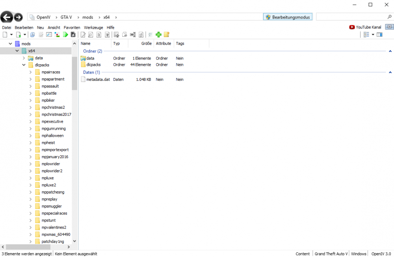Go back using the navigation arrow

point(7,17)
